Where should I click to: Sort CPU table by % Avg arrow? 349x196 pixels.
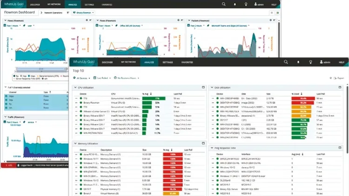tap(151, 94)
